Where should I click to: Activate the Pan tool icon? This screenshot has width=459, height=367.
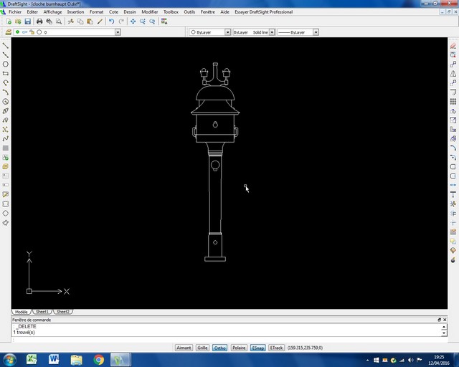133,22
